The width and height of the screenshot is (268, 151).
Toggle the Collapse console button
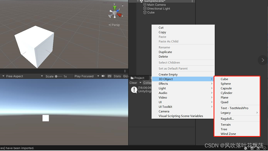pyautogui.click(x=147, y=83)
